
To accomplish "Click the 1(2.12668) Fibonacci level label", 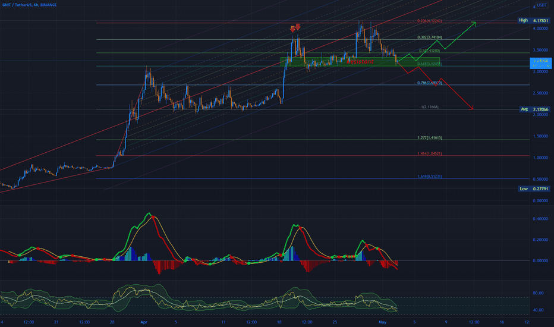I will 430,107.
